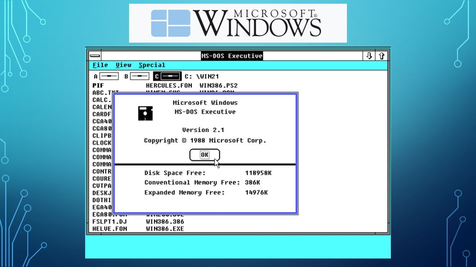Select the WIN386.386 file
This screenshot has width=476, height=267.
165,222
